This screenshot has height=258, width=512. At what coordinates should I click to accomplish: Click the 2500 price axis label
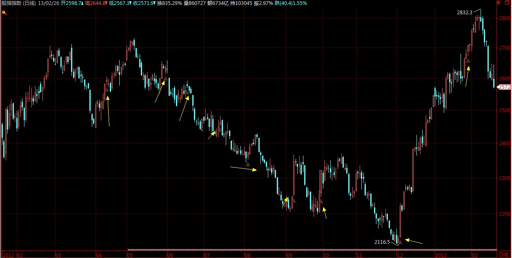[505, 110]
